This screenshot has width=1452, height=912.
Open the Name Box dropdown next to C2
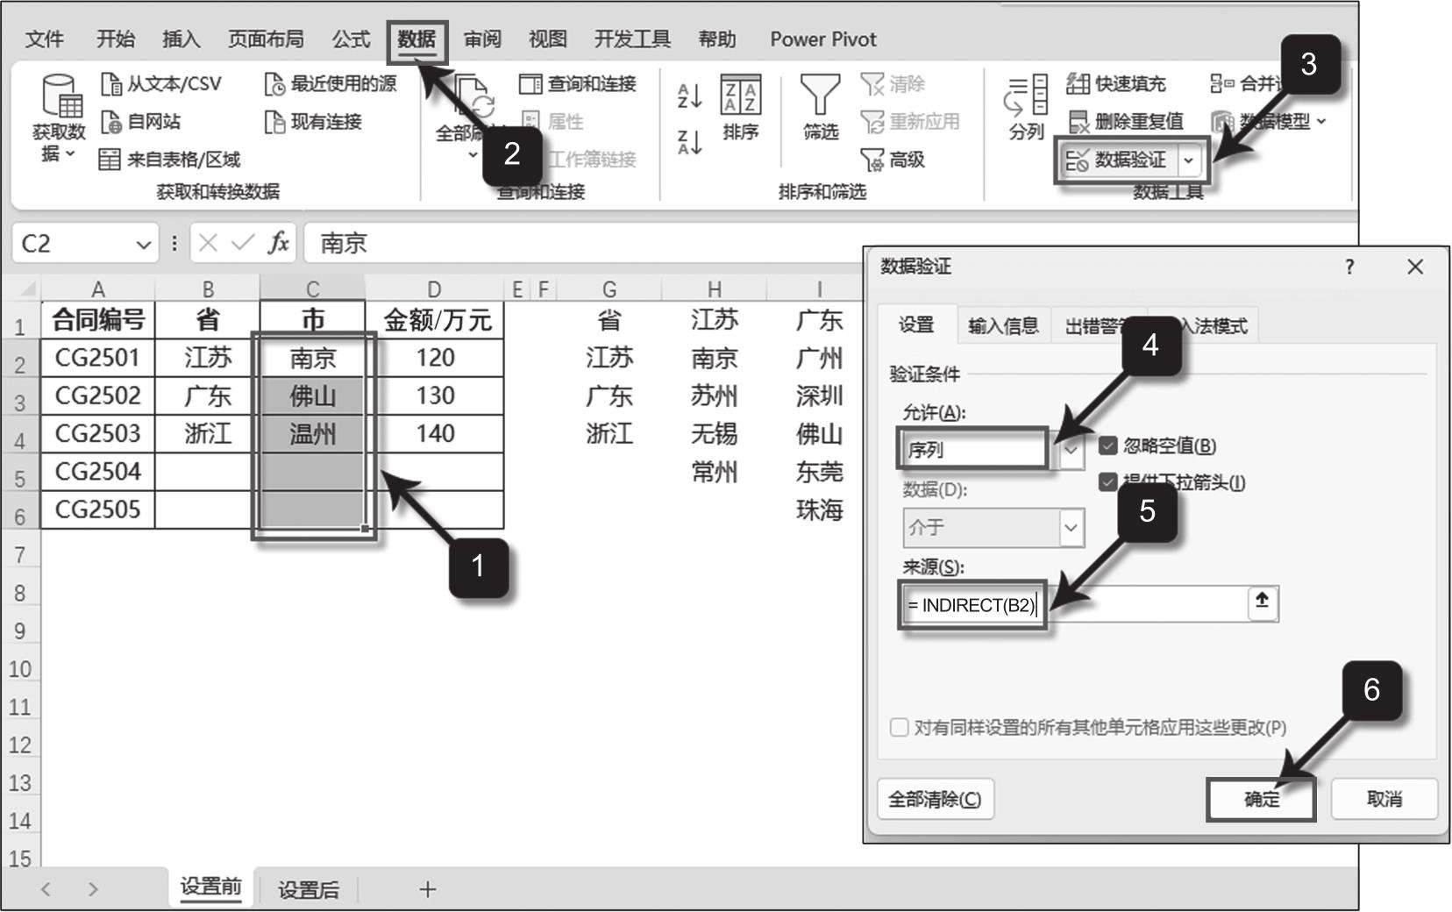pyautogui.click(x=143, y=245)
